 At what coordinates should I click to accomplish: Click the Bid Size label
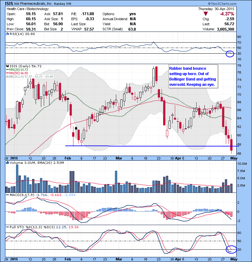(x=51, y=29)
